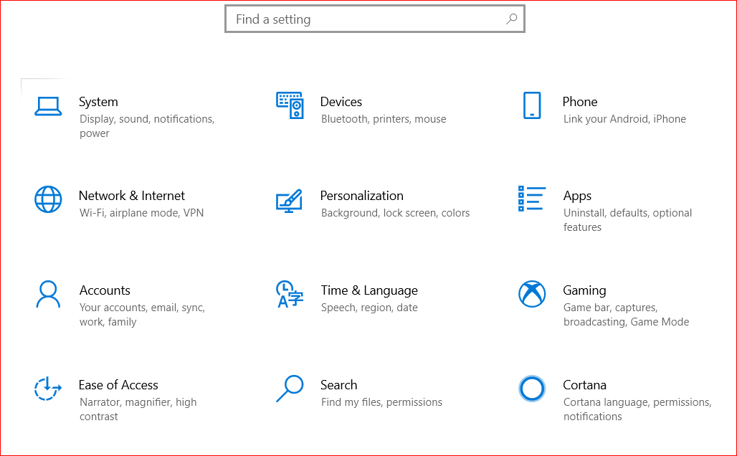Open the Devices settings title
The image size is (737, 456).
pyautogui.click(x=341, y=102)
